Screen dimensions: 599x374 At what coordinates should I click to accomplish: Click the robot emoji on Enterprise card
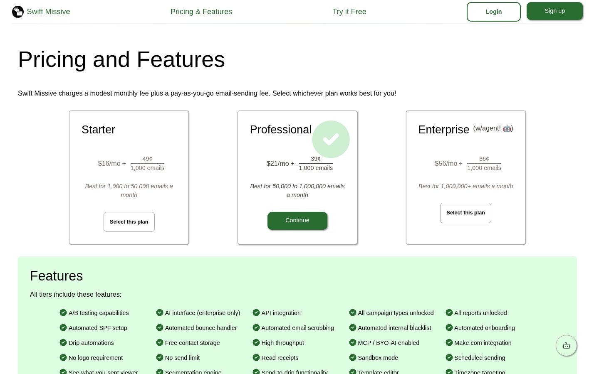507,128
